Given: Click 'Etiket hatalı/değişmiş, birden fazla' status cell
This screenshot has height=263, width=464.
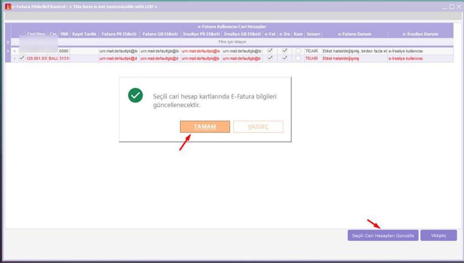Looking at the screenshot, I should tap(355, 51).
